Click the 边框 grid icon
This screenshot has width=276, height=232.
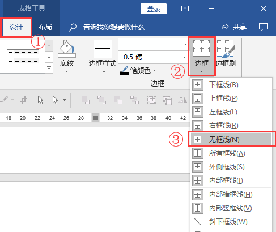coord(202,49)
